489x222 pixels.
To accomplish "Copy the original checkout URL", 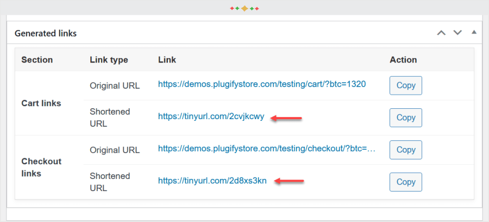I will coord(406,150).
